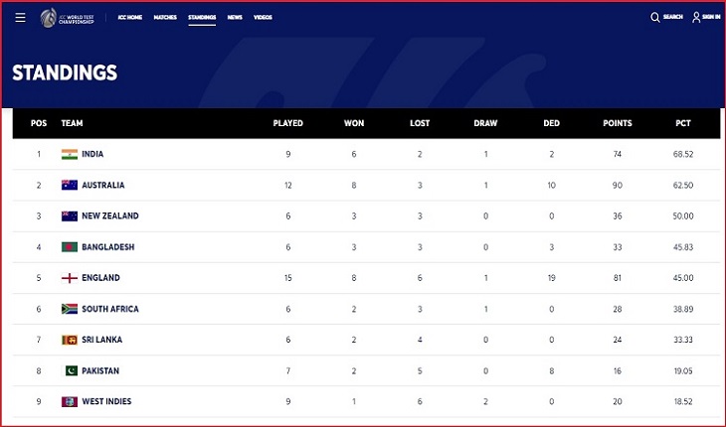Open the hamburger menu icon
The width and height of the screenshot is (726, 427).
click(x=20, y=18)
